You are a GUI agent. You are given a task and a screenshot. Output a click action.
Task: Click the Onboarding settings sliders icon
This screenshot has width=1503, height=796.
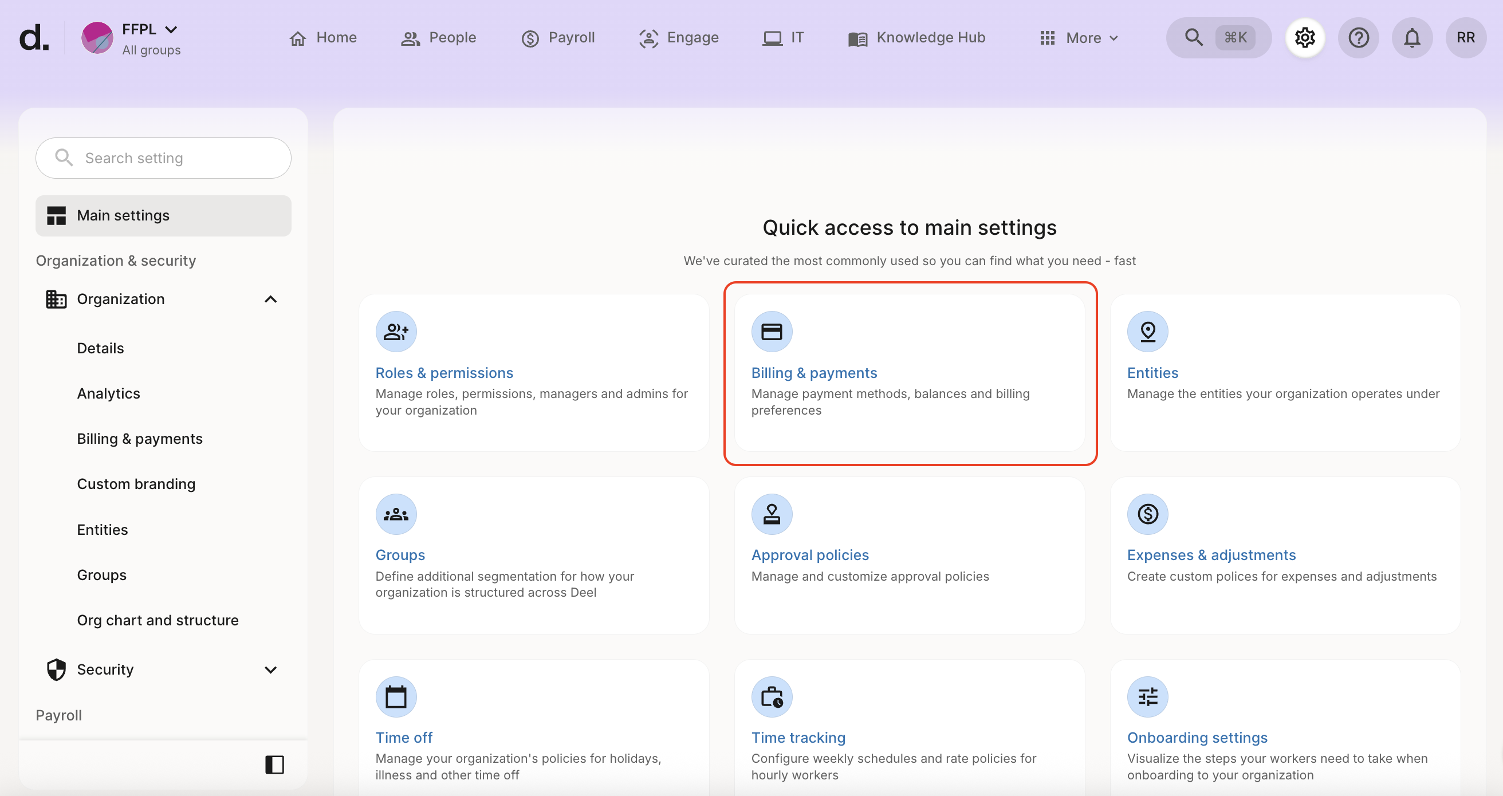[x=1147, y=697]
